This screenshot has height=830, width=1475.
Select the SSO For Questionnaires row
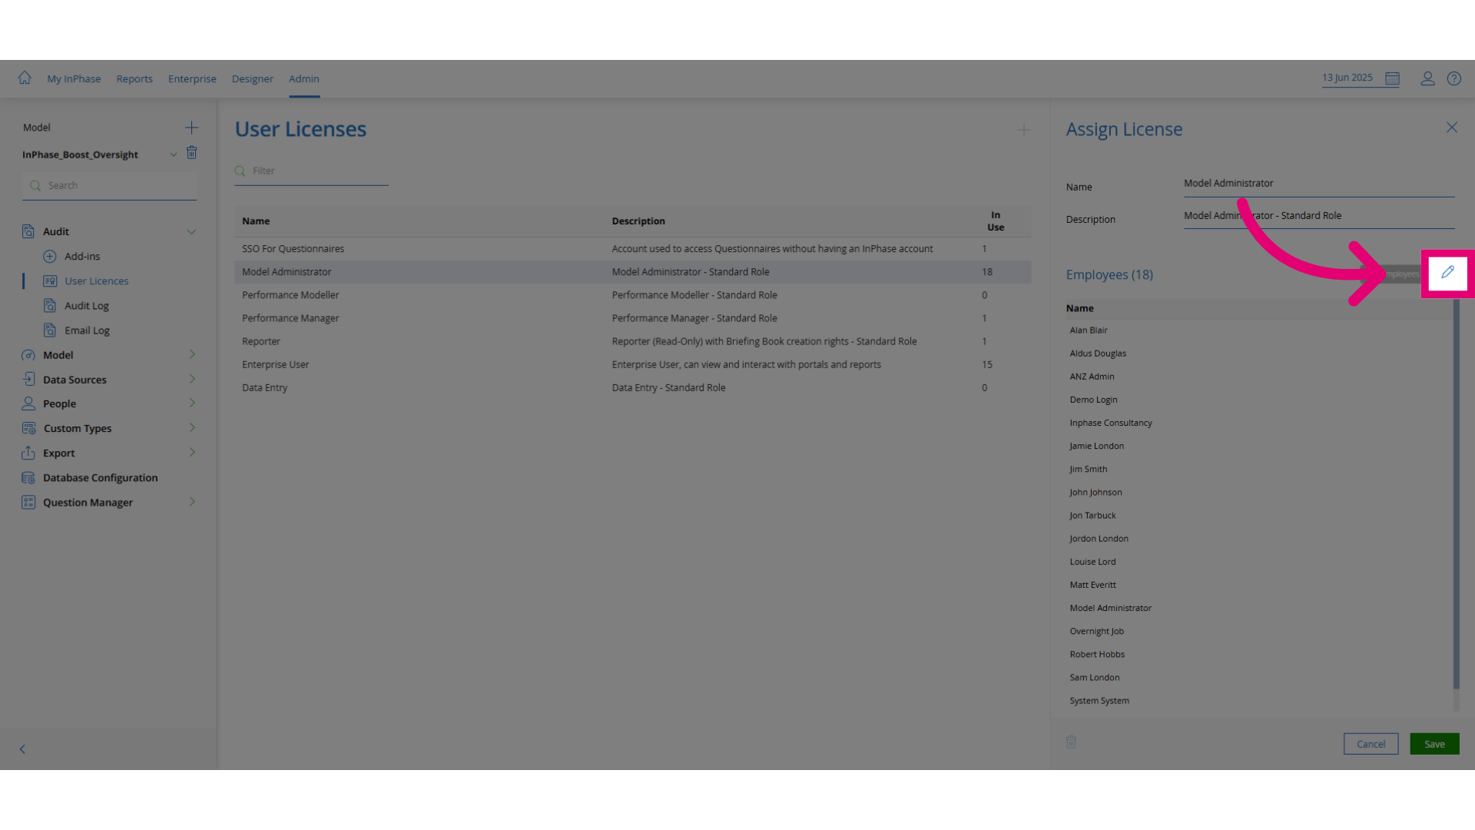point(632,249)
